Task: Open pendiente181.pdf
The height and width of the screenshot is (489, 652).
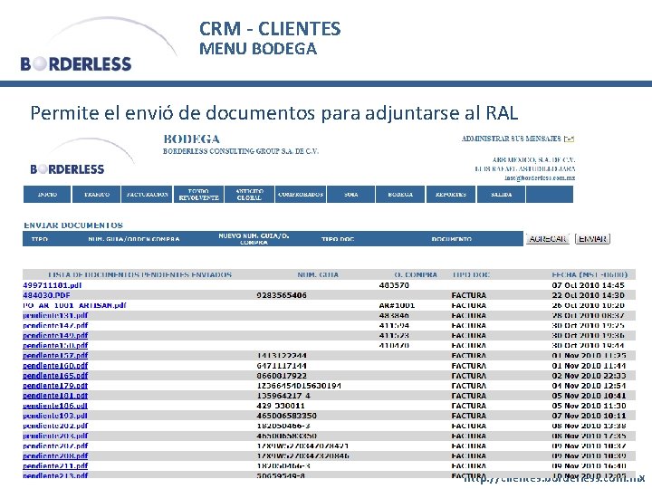Action: 55,396
